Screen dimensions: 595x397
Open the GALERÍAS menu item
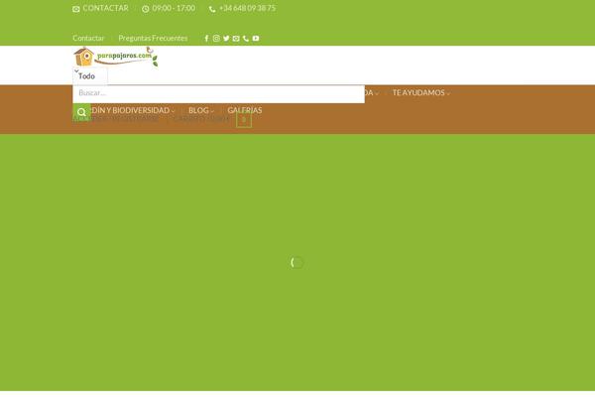click(245, 110)
